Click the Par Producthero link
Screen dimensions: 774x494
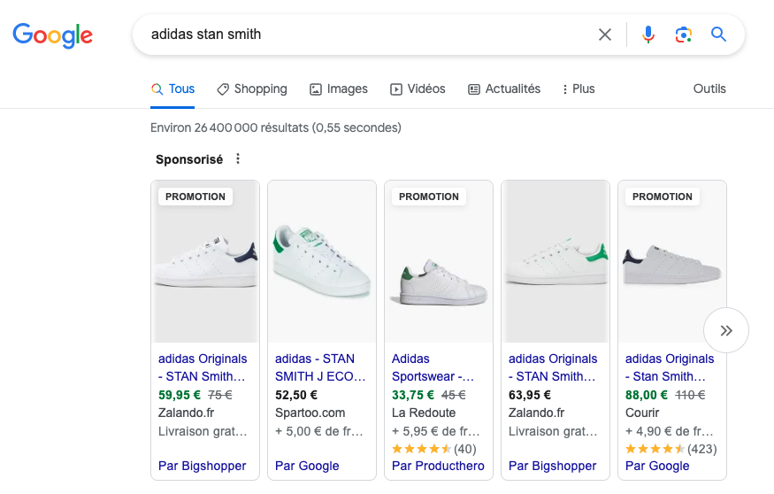point(438,466)
